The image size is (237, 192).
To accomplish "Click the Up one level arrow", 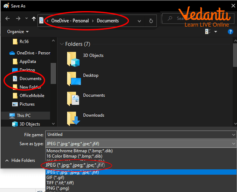I will pyautogui.click(x=34, y=19).
